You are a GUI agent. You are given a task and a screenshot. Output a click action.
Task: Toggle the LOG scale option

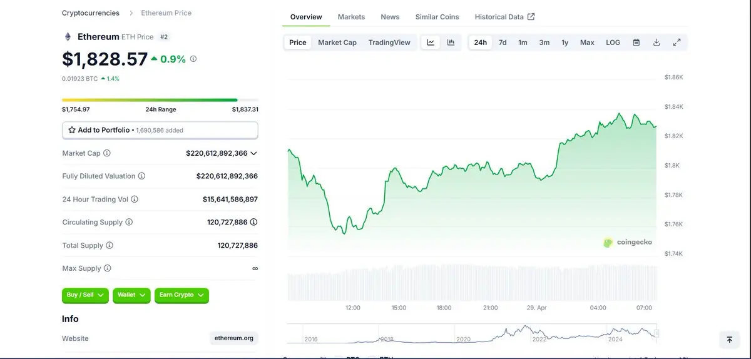click(613, 43)
